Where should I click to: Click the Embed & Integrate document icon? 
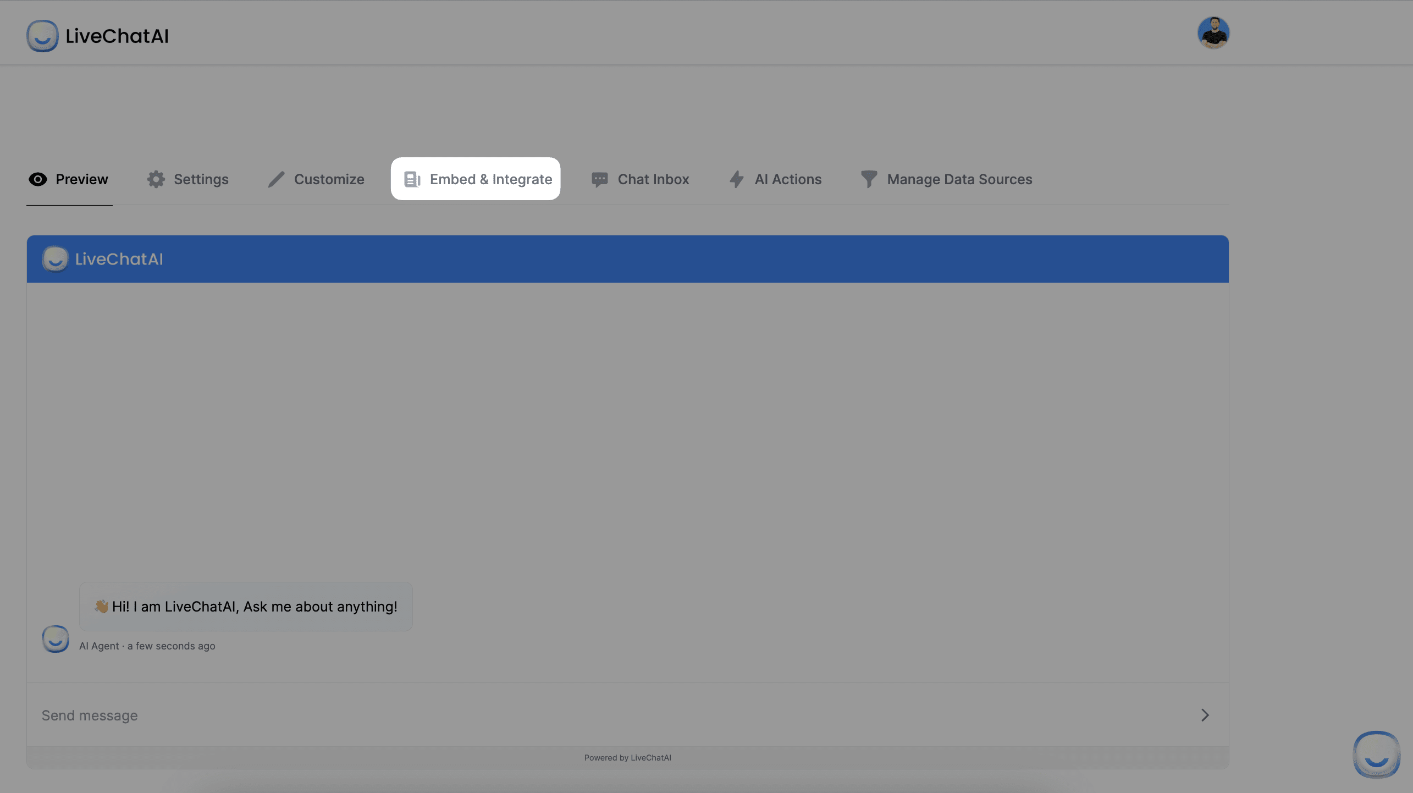point(412,179)
